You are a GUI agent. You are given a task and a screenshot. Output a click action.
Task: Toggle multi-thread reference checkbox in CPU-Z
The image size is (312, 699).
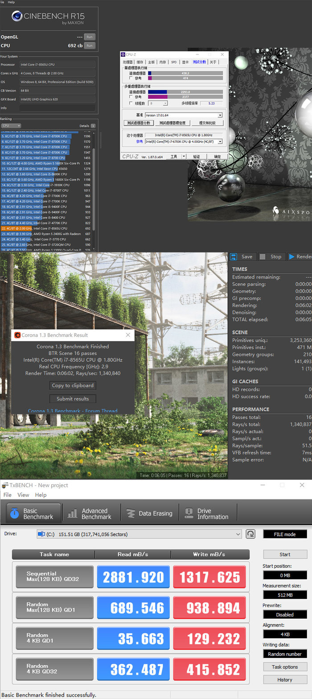pyautogui.click(x=131, y=97)
